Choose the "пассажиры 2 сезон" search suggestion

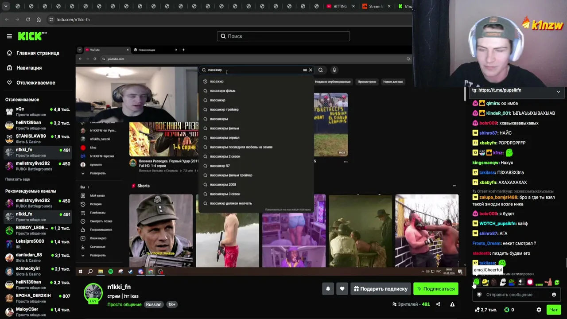(225, 156)
